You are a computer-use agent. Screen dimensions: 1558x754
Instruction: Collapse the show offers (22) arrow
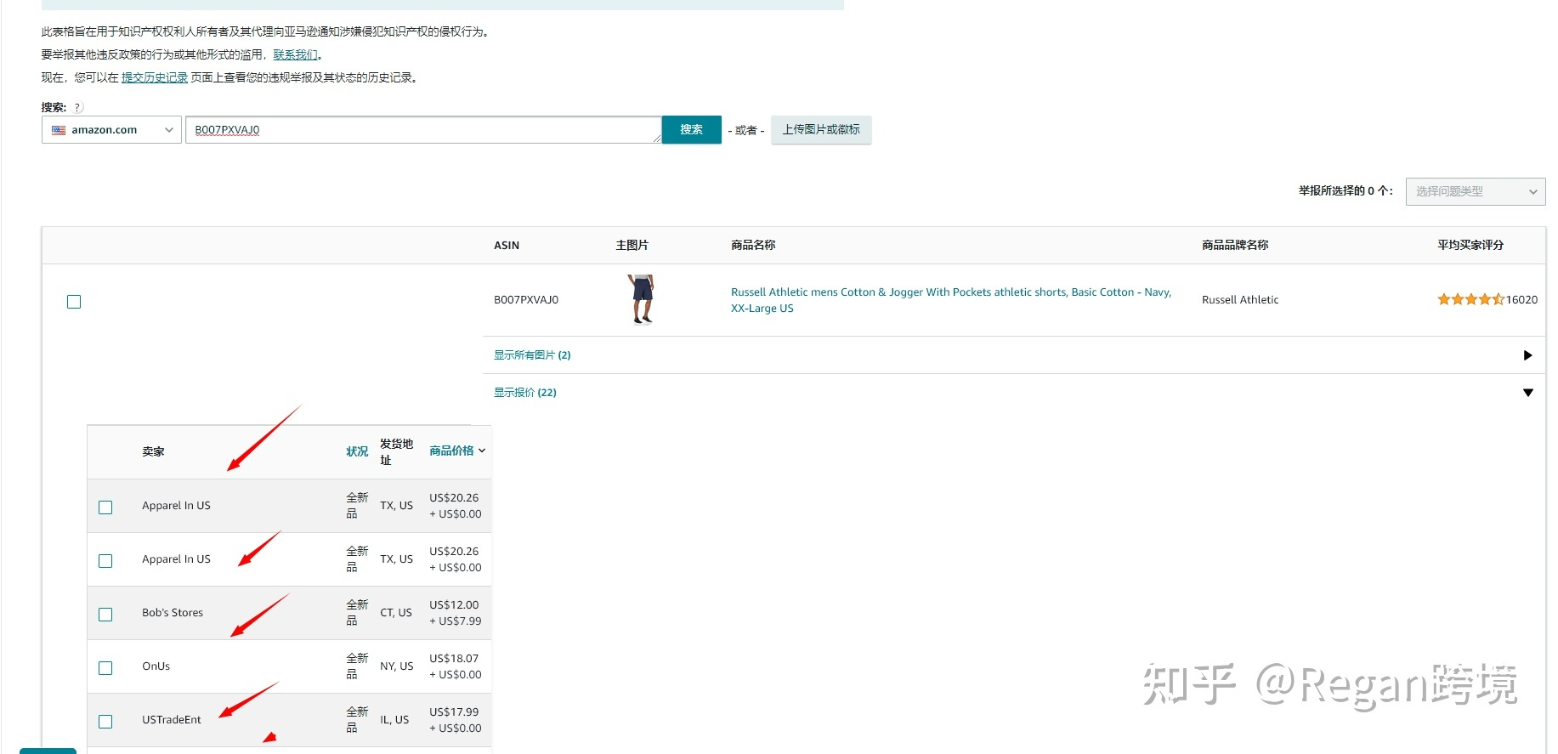point(1527,393)
